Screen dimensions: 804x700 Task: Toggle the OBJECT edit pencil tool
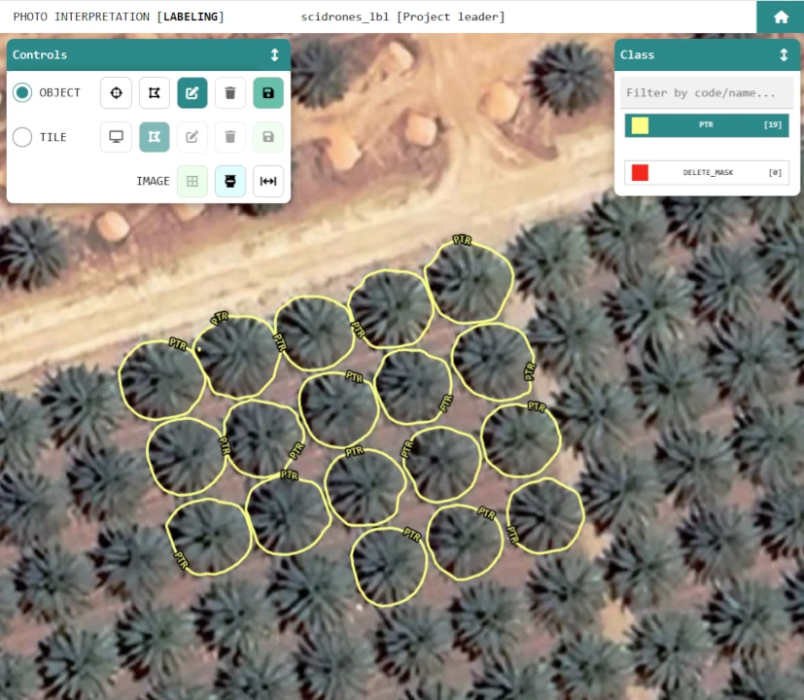pos(192,92)
